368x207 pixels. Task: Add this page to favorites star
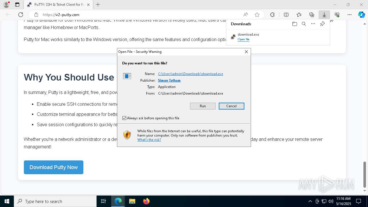pos(257,15)
